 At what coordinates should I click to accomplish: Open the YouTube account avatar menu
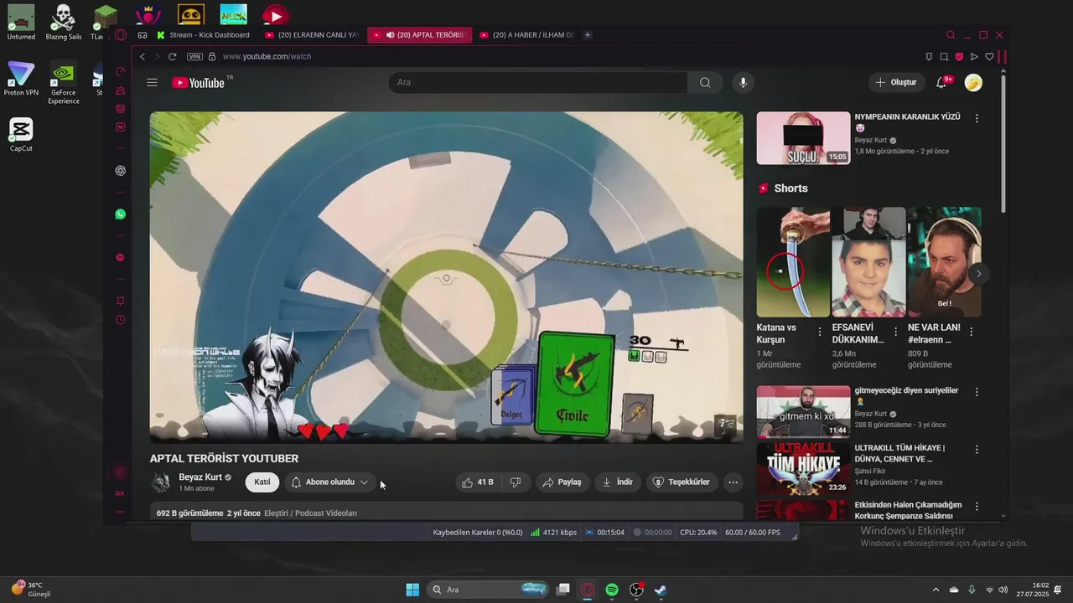click(x=973, y=82)
